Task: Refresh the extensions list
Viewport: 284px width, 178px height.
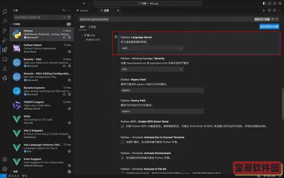Action: 64,10
